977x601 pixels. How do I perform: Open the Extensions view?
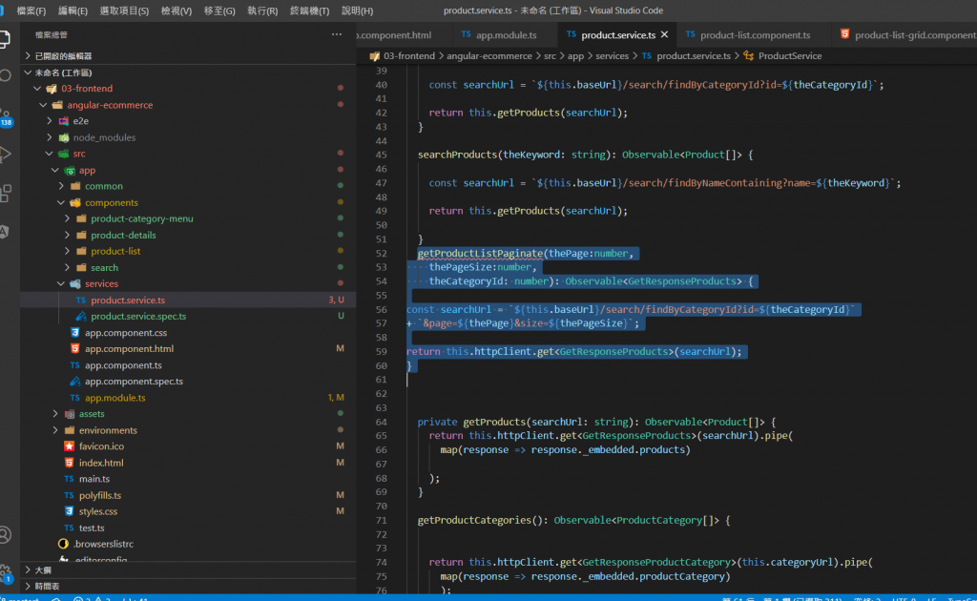pos(7,193)
